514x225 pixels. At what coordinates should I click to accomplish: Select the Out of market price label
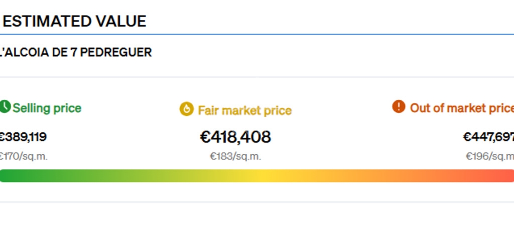click(x=462, y=108)
